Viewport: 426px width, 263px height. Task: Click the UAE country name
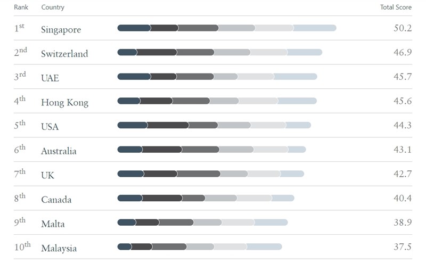pyautogui.click(x=50, y=78)
